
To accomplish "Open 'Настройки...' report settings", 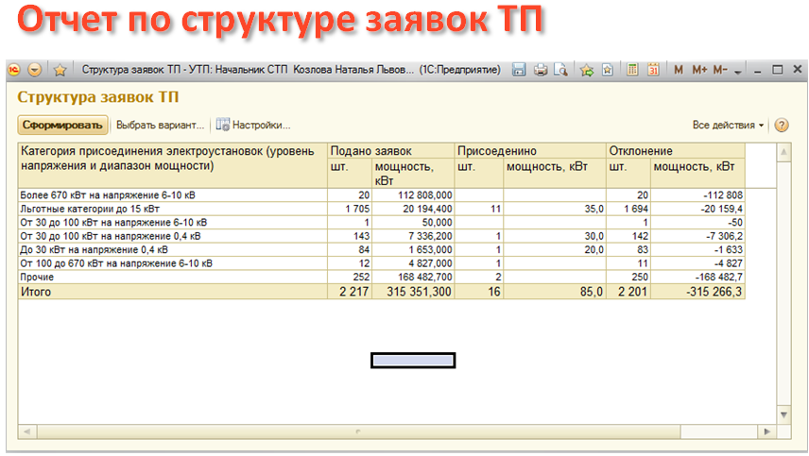I will [x=252, y=125].
